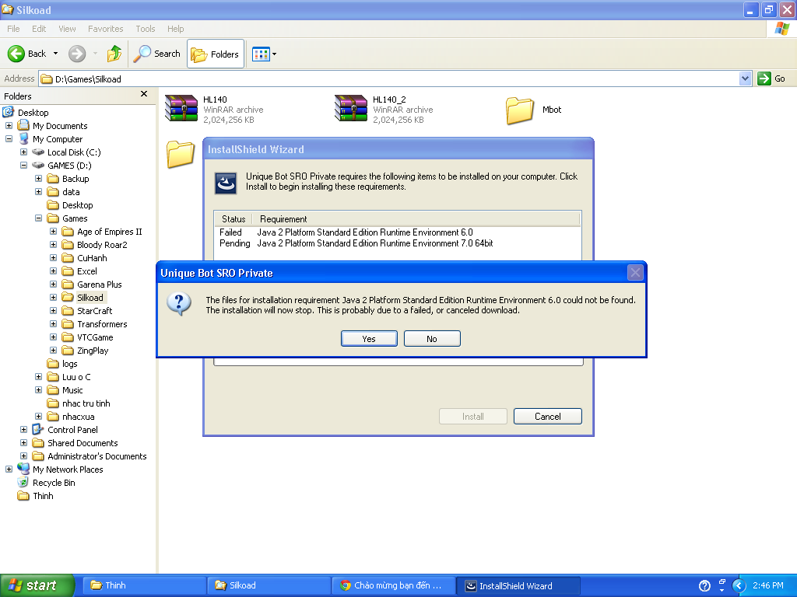
Task: Close the Folders pane with X
Action: [x=144, y=94]
